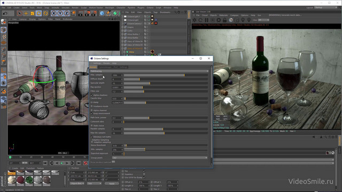Select Grapes object in Object Manager
Screen dimensions: 342x192
[x=130, y=27]
